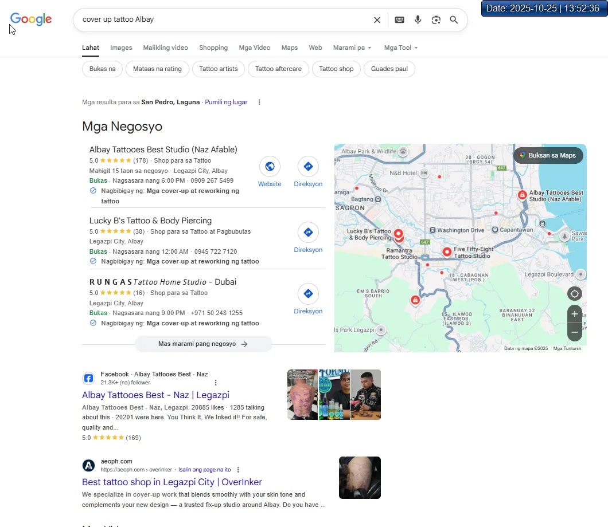
Task: Search by image with camera lens icon
Action: 436,20
